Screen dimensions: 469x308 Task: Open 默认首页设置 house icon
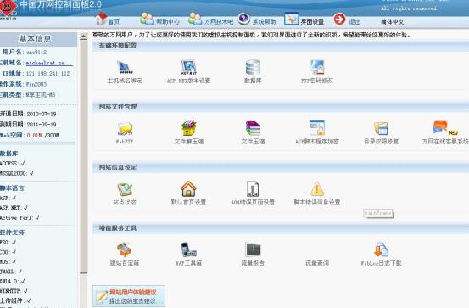click(x=189, y=189)
